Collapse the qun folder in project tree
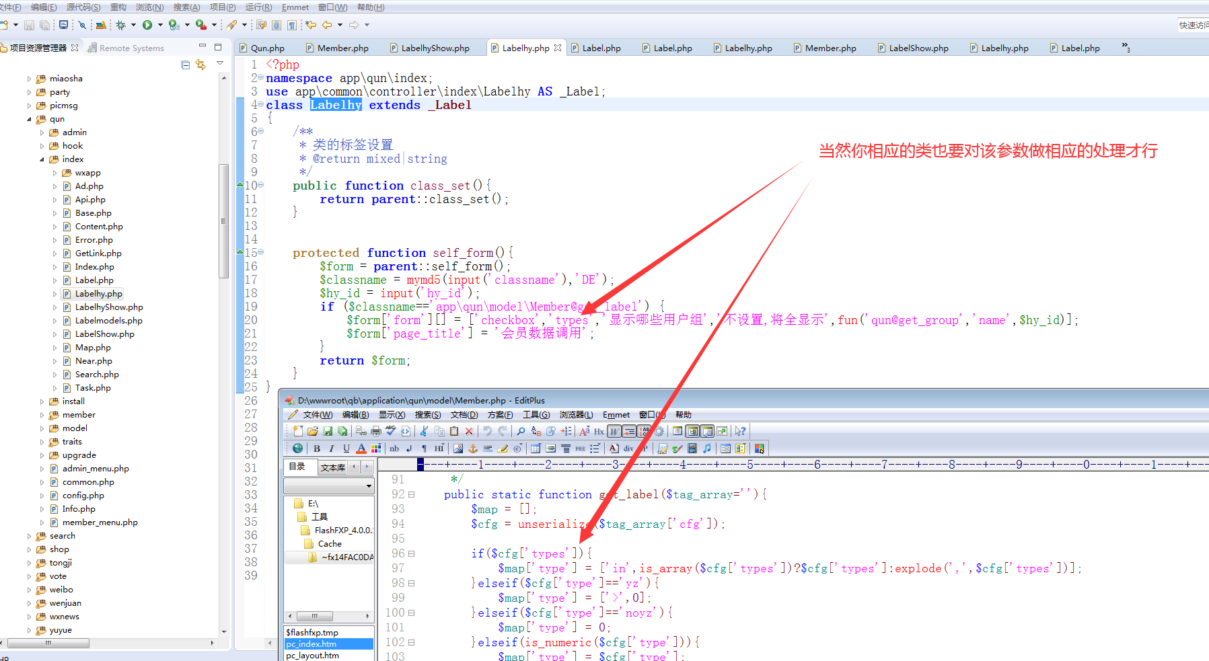1209x661 pixels. [29, 119]
